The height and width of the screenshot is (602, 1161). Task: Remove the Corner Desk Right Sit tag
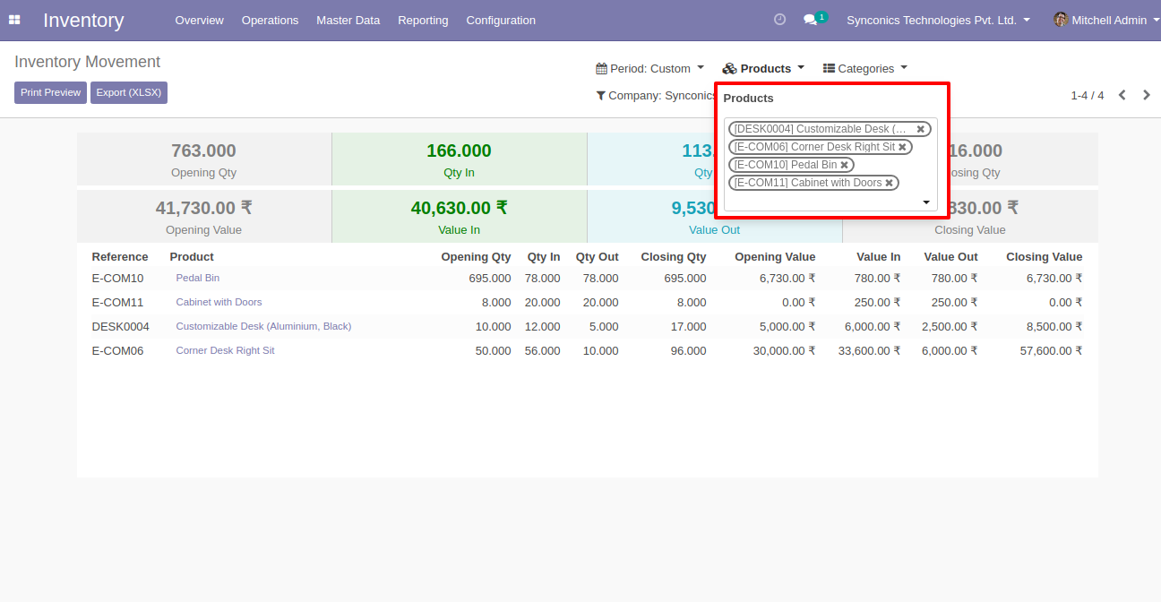pyautogui.click(x=902, y=147)
